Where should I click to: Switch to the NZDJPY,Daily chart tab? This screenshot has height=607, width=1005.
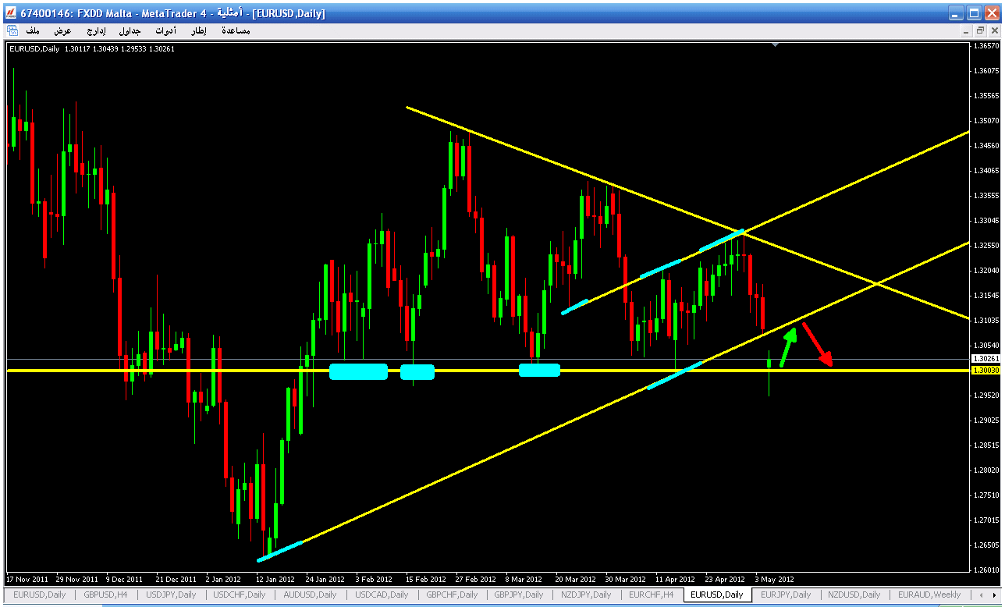tap(585, 595)
